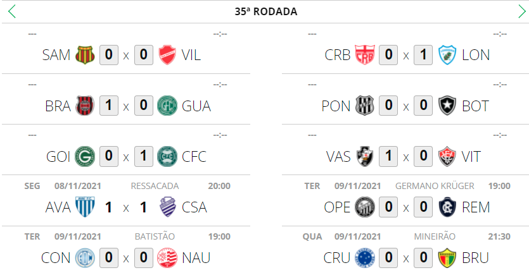Screen dimensions: 529x275
Task: Go to the next round arrow
Action: pos(522,11)
